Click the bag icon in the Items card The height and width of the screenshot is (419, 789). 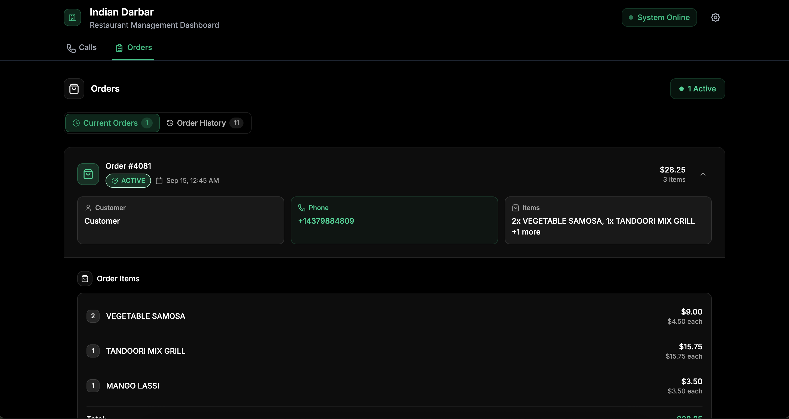[516, 208]
